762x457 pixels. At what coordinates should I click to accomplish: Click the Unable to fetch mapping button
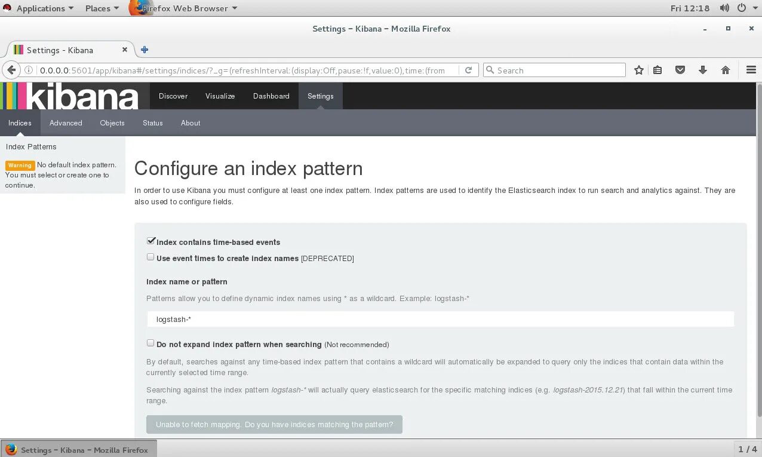tap(274, 424)
